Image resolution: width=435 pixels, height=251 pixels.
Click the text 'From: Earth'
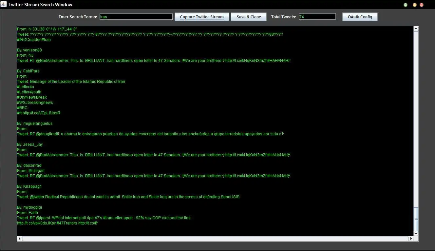pos(28,213)
